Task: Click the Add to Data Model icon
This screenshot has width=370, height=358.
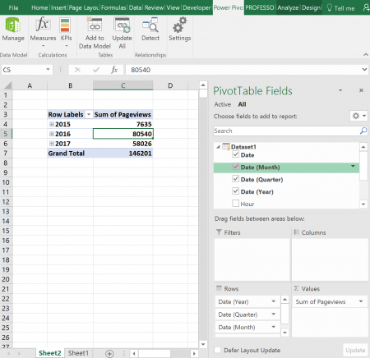Action: (x=95, y=25)
